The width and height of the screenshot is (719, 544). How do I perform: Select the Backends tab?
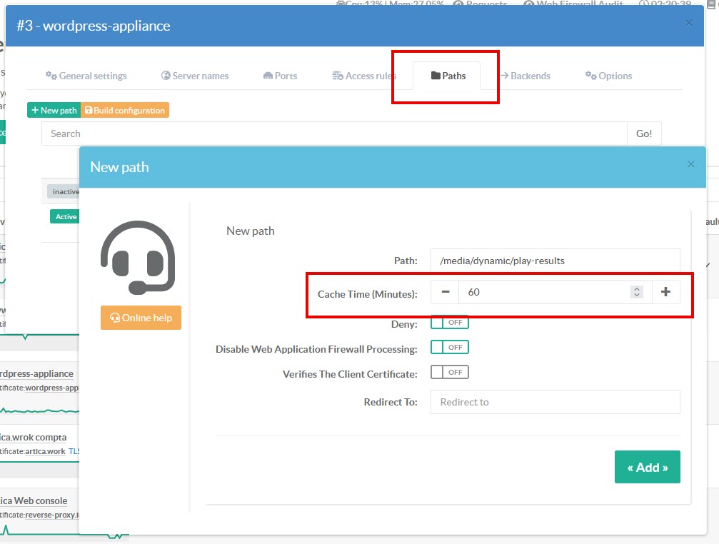click(524, 76)
